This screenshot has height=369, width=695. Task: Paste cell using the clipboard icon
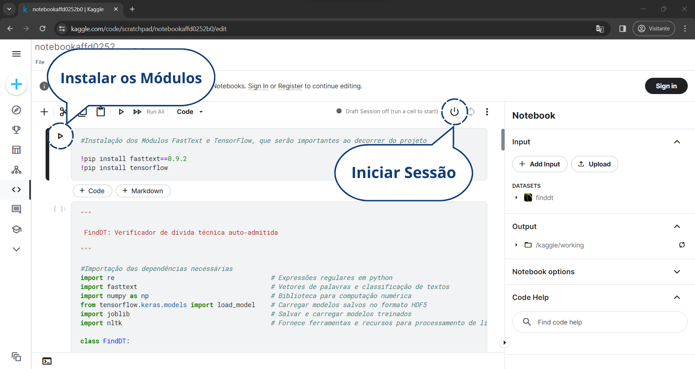(101, 112)
